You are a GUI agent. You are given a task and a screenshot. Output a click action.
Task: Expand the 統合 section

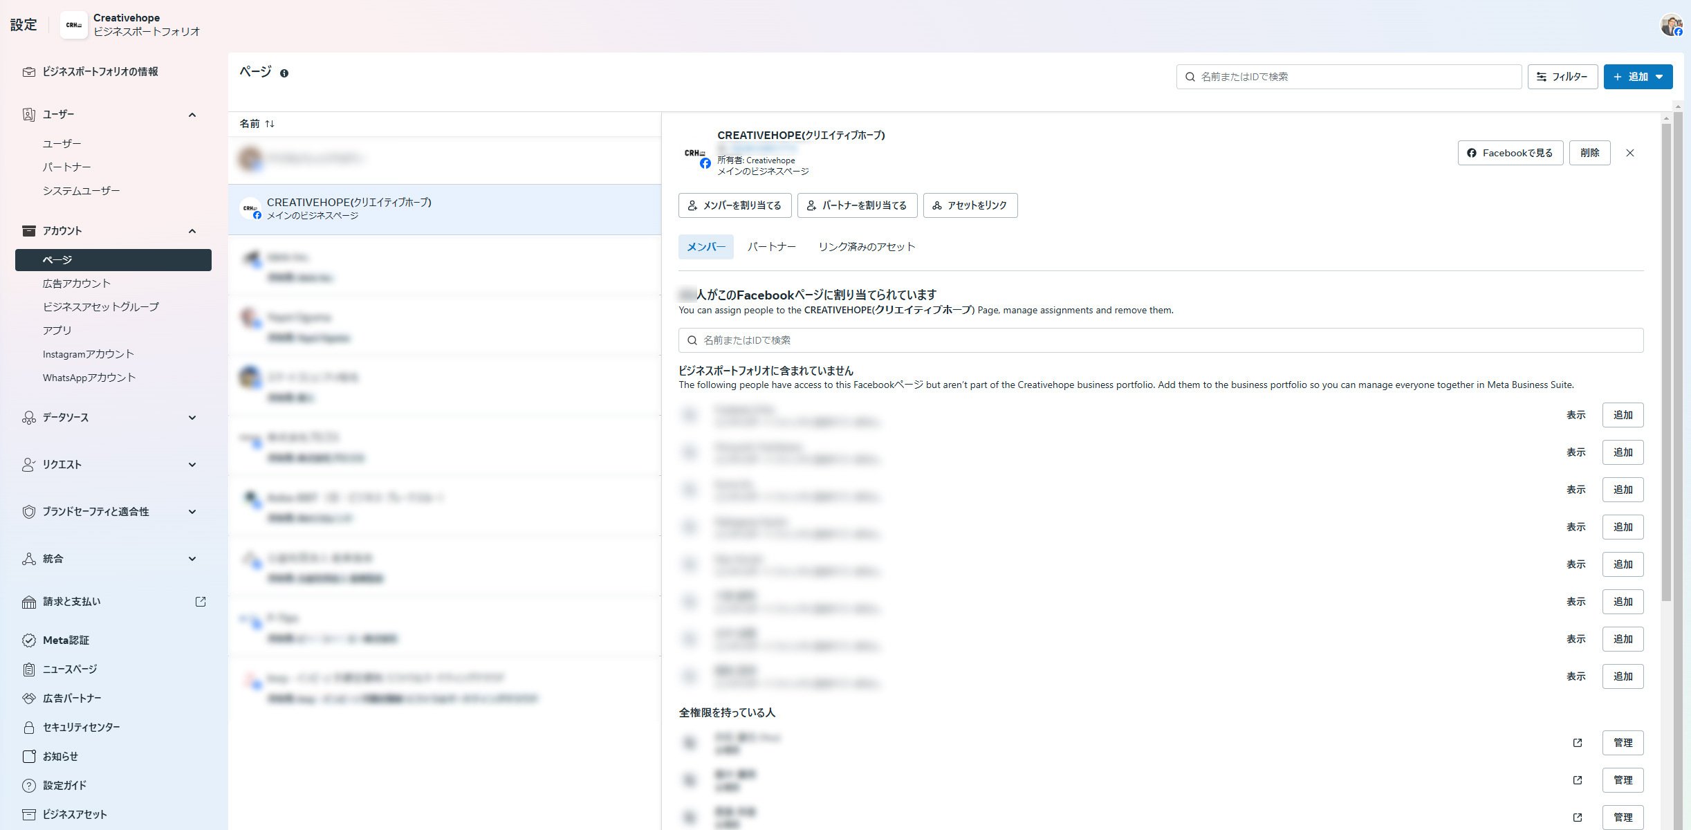192,559
